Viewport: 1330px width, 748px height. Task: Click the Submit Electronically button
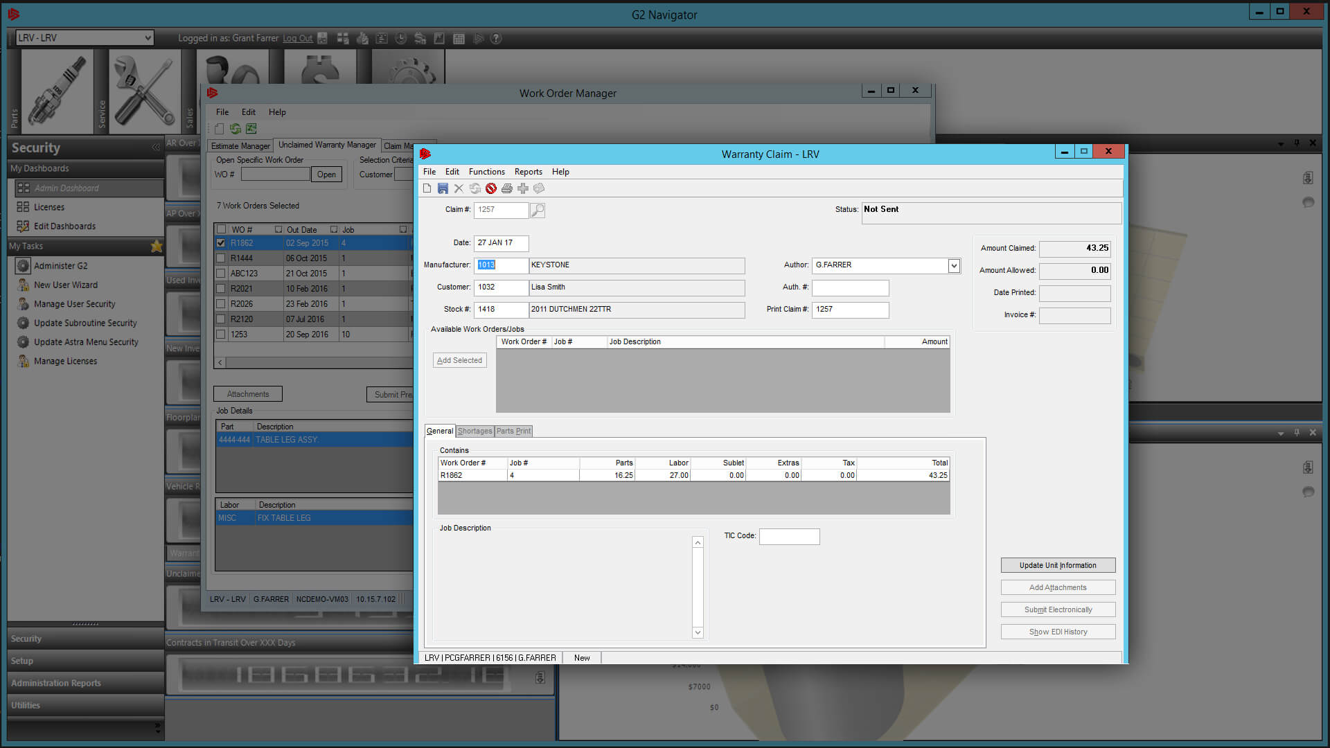point(1058,610)
